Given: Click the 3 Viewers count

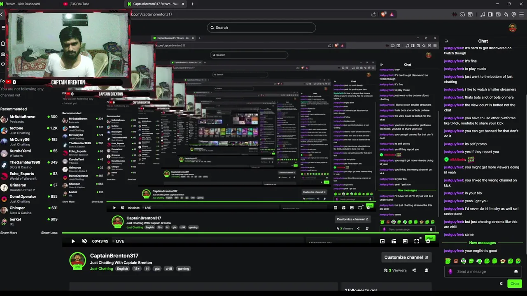Looking at the screenshot, I should pyautogui.click(x=395, y=270).
